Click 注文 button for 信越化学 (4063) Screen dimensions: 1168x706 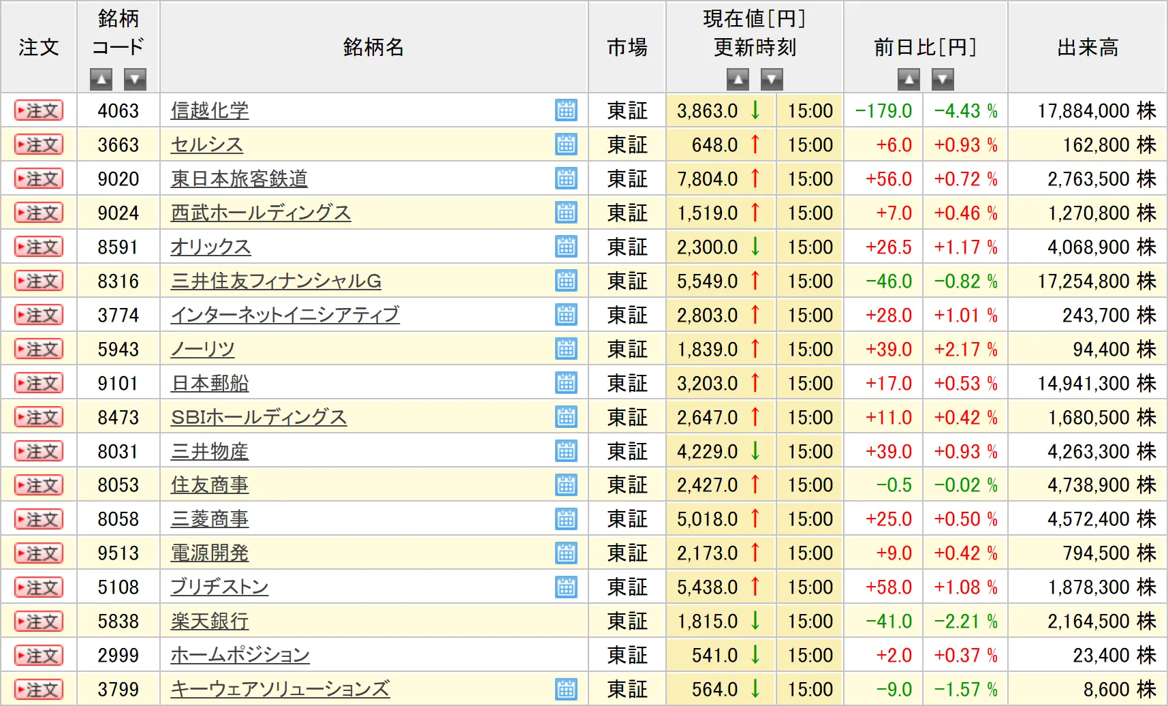(x=39, y=110)
